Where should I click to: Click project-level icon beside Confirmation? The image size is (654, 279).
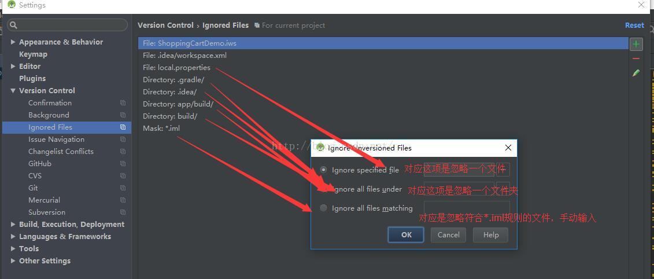point(123,103)
